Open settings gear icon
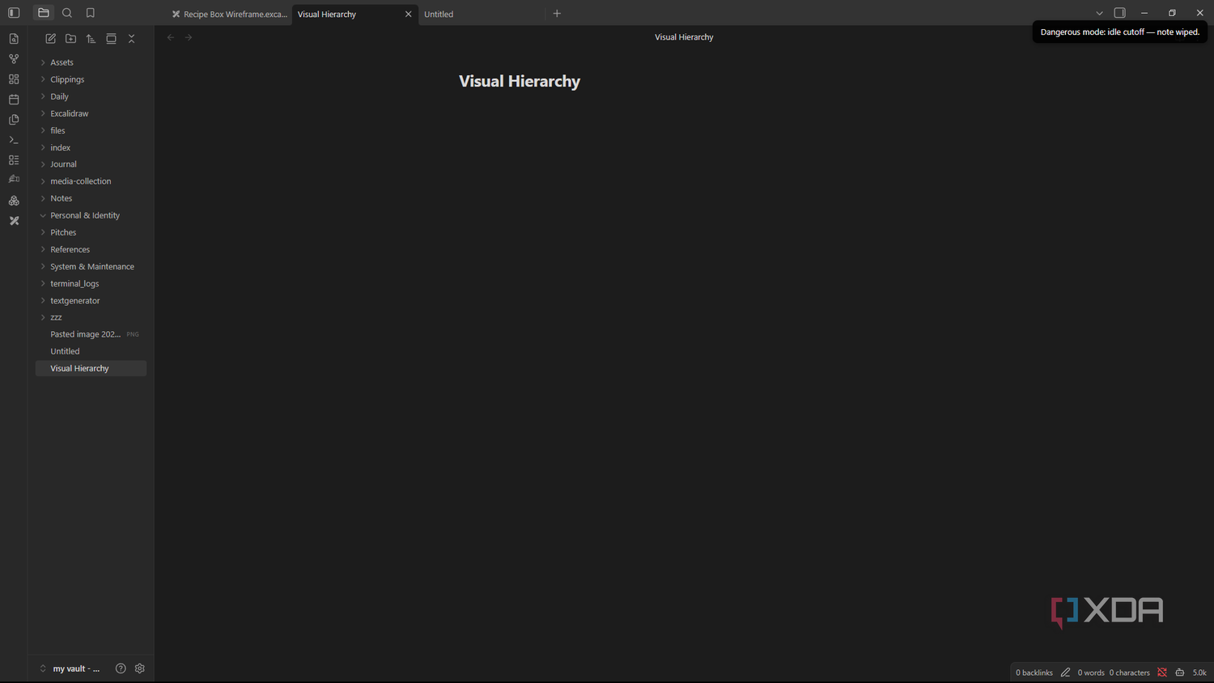The height and width of the screenshot is (683, 1214). (140, 668)
